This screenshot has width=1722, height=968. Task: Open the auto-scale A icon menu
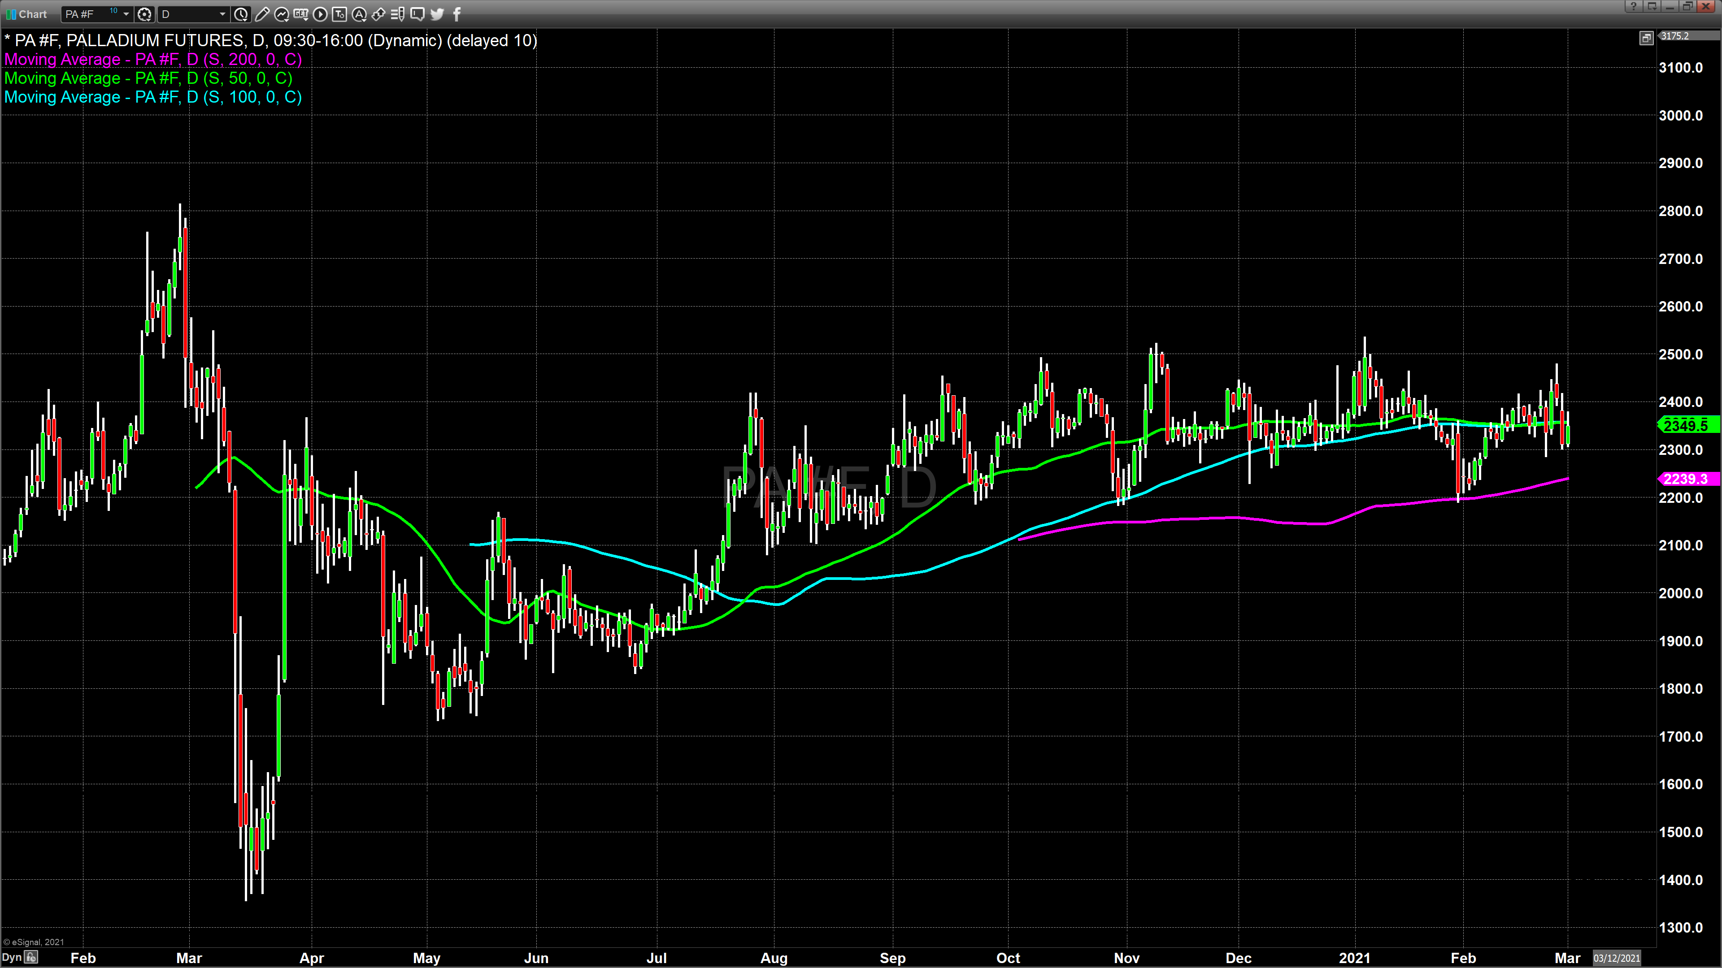point(359,14)
